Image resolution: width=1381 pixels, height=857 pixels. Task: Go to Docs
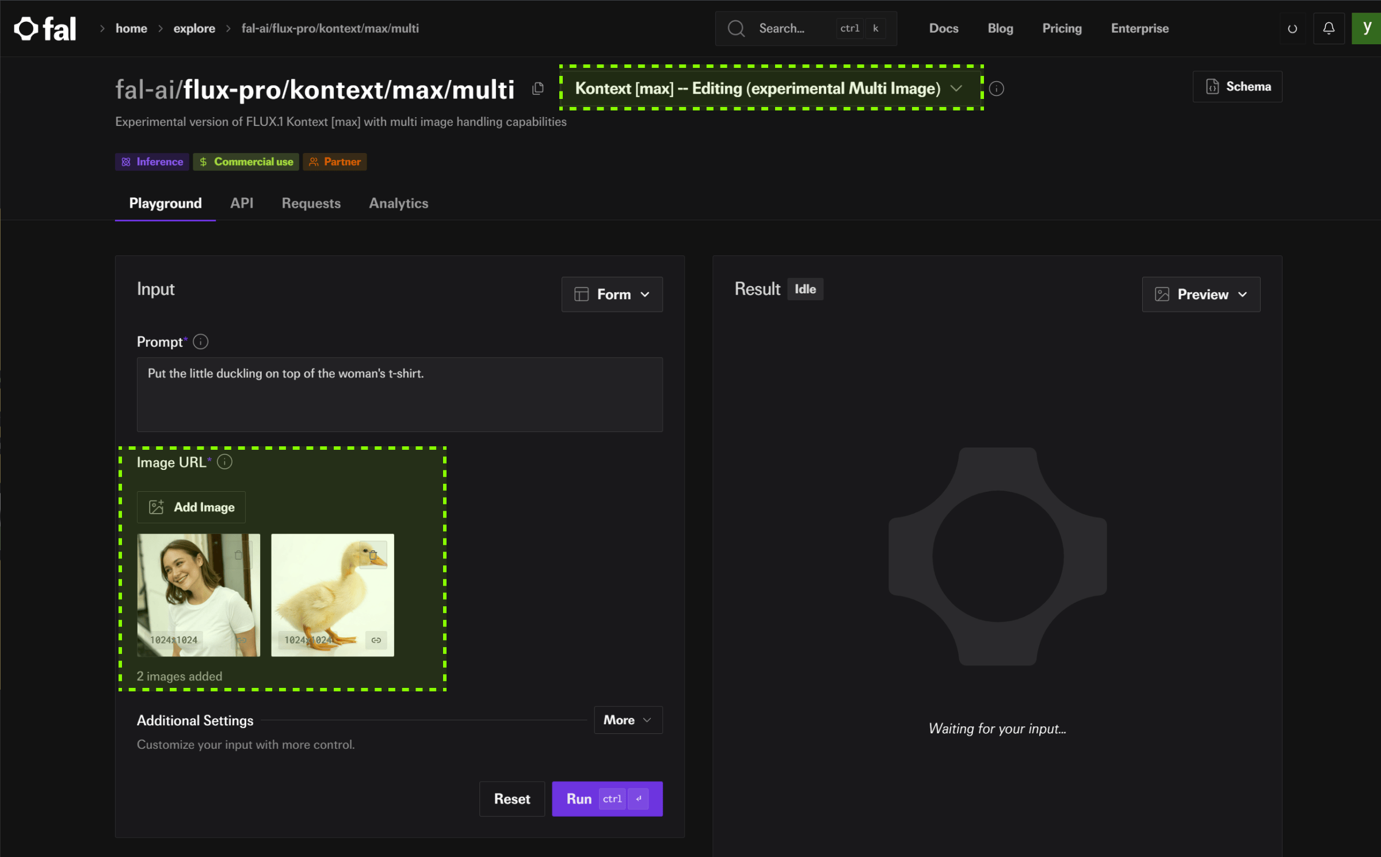(x=944, y=28)
